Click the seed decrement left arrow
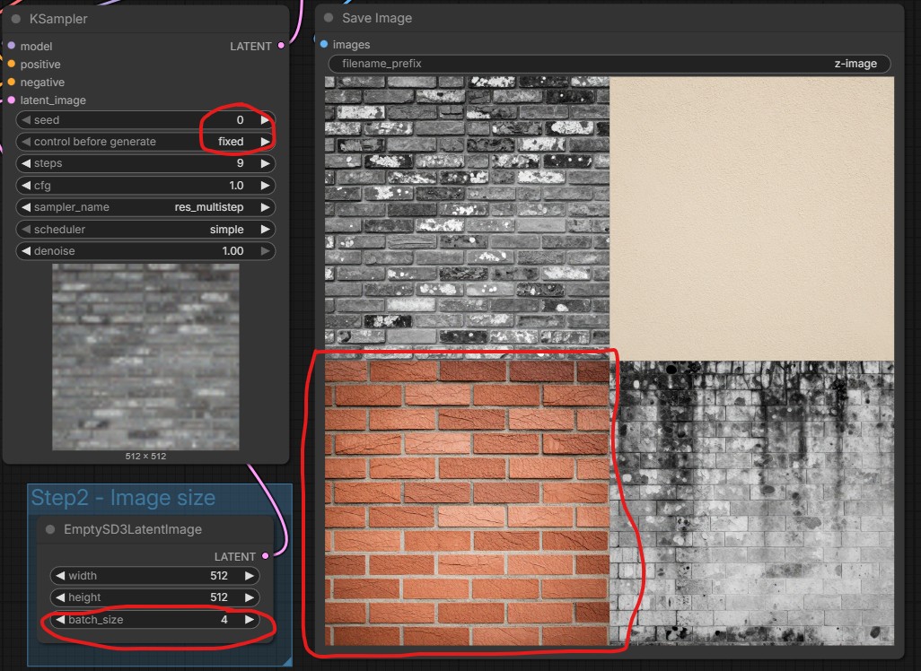 tap(26, 120)
